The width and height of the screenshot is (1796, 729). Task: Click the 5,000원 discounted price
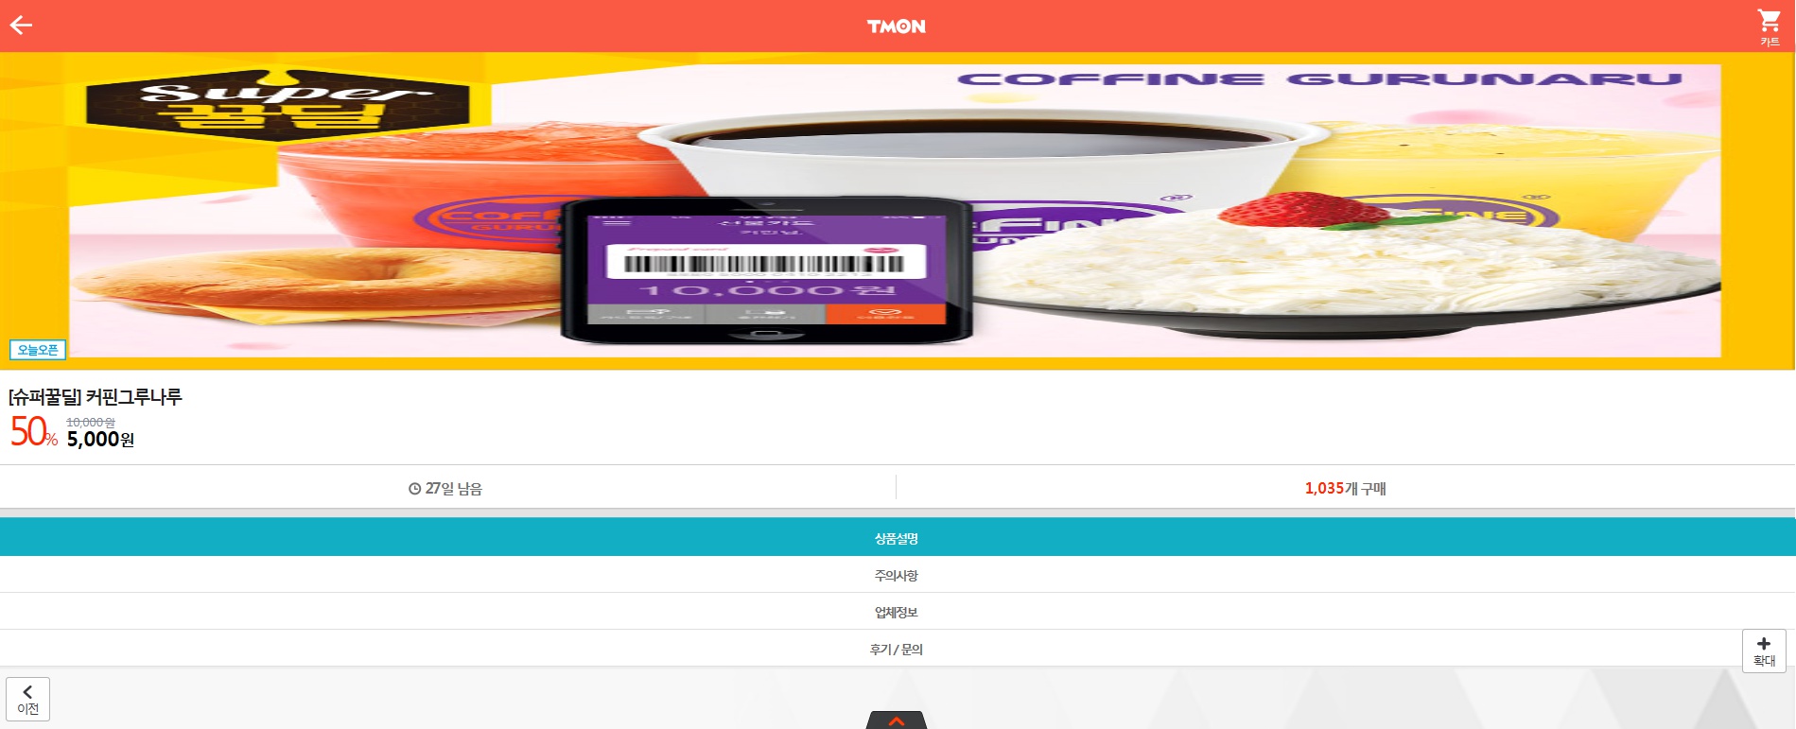(x=100, y=440)
